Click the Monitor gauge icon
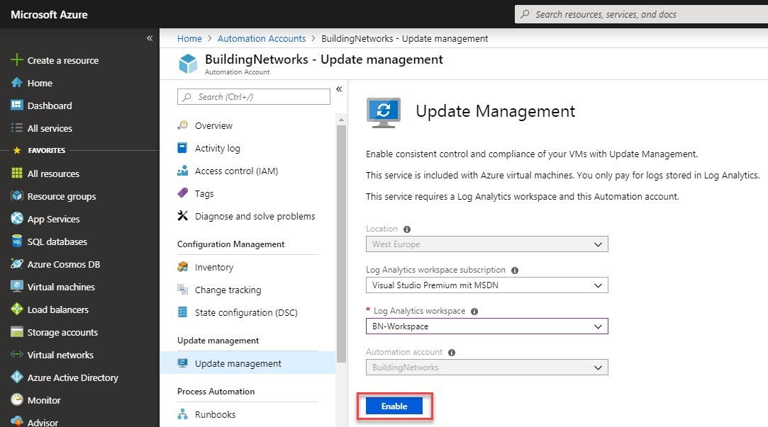 point(16,399)
